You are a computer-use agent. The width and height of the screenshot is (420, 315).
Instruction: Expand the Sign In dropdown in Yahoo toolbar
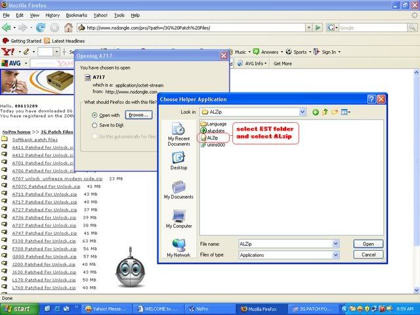[x=339, y=52]
